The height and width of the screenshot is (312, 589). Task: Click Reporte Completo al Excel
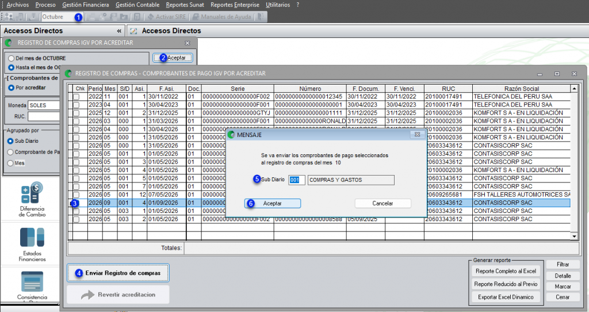tap(506, 271)
